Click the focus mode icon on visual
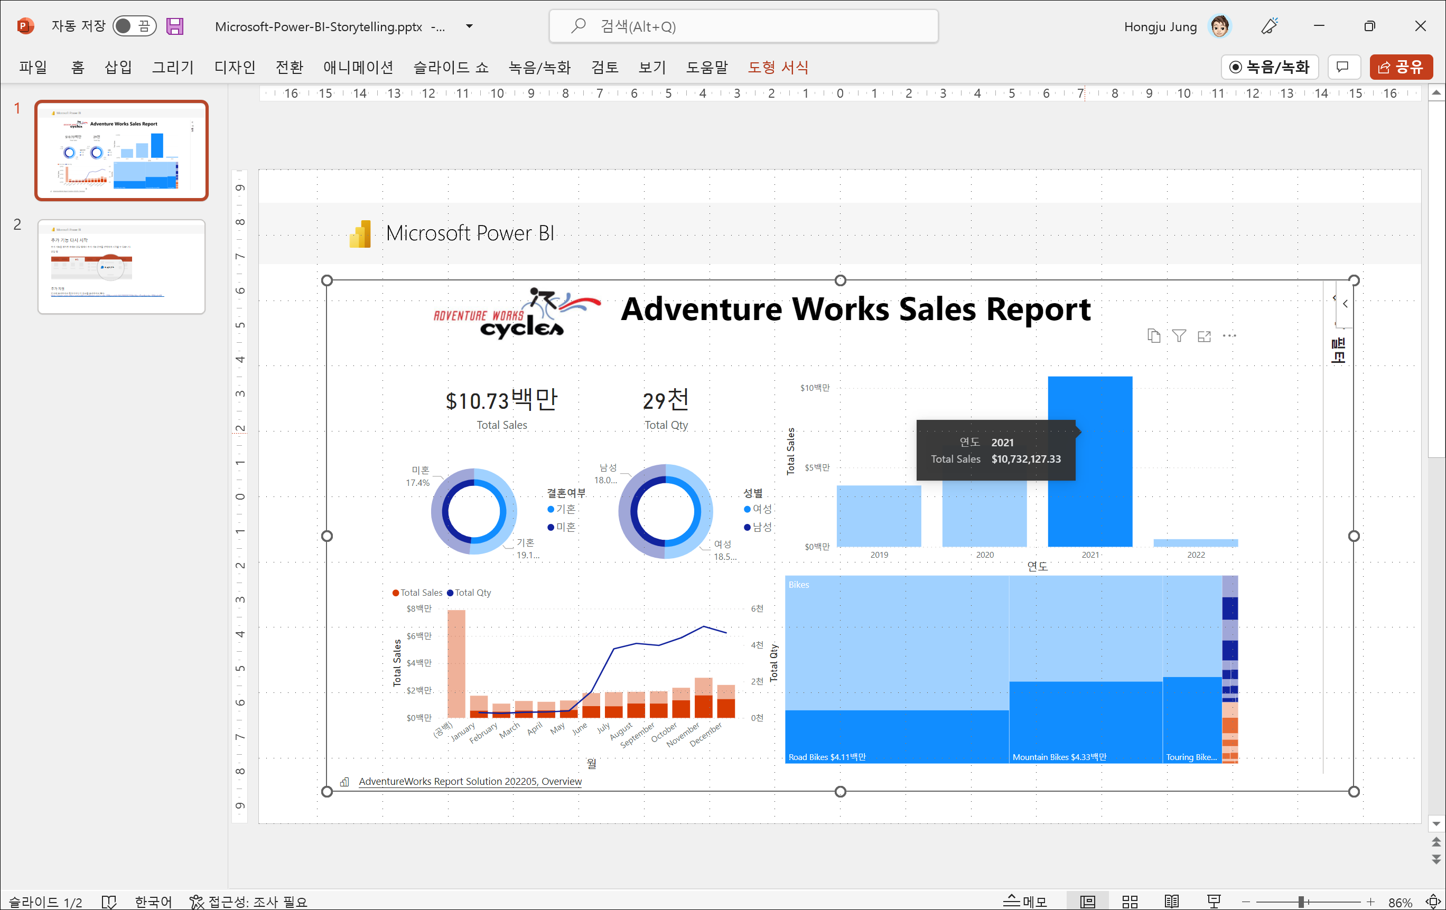Screen dimensions: 1446x910 [1204, 336]
